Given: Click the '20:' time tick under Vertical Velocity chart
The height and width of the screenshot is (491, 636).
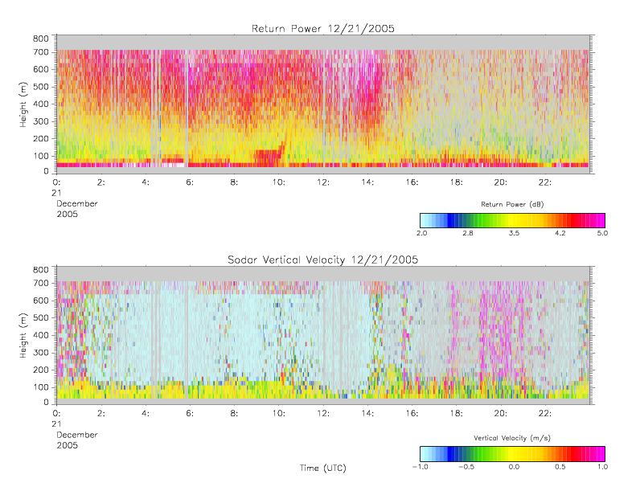Looking at the screenshot, I should pos(501,414).
